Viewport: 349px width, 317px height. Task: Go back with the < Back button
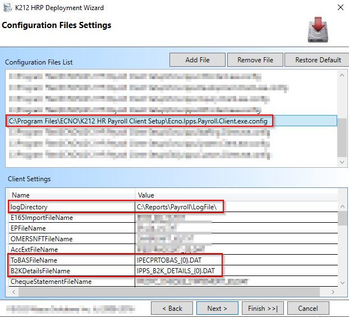tap(172, 309)
